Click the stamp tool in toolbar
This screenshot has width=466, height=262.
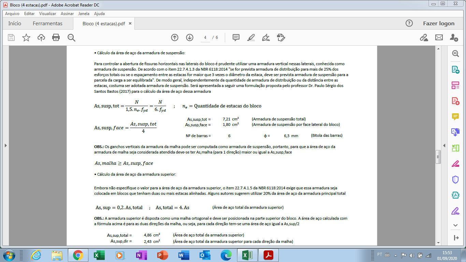[281, 38]
